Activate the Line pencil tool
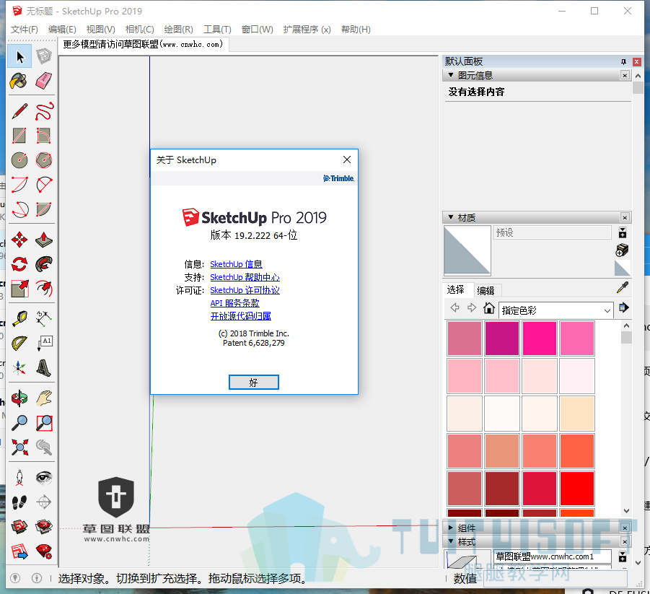This screenshot has height=594, width=650. (x=19, y=111)
